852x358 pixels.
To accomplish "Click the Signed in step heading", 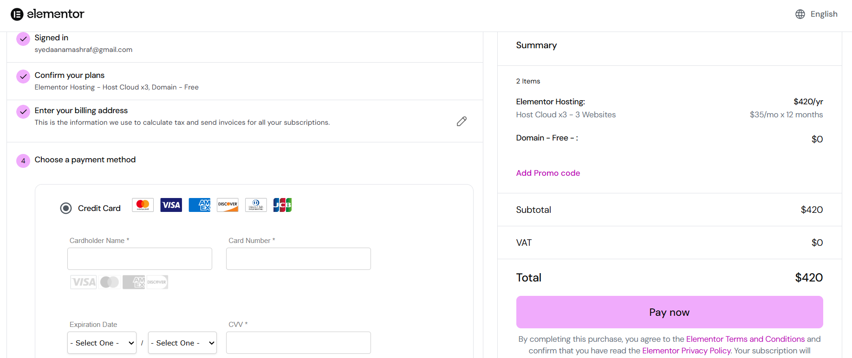I will coord(52,38).
